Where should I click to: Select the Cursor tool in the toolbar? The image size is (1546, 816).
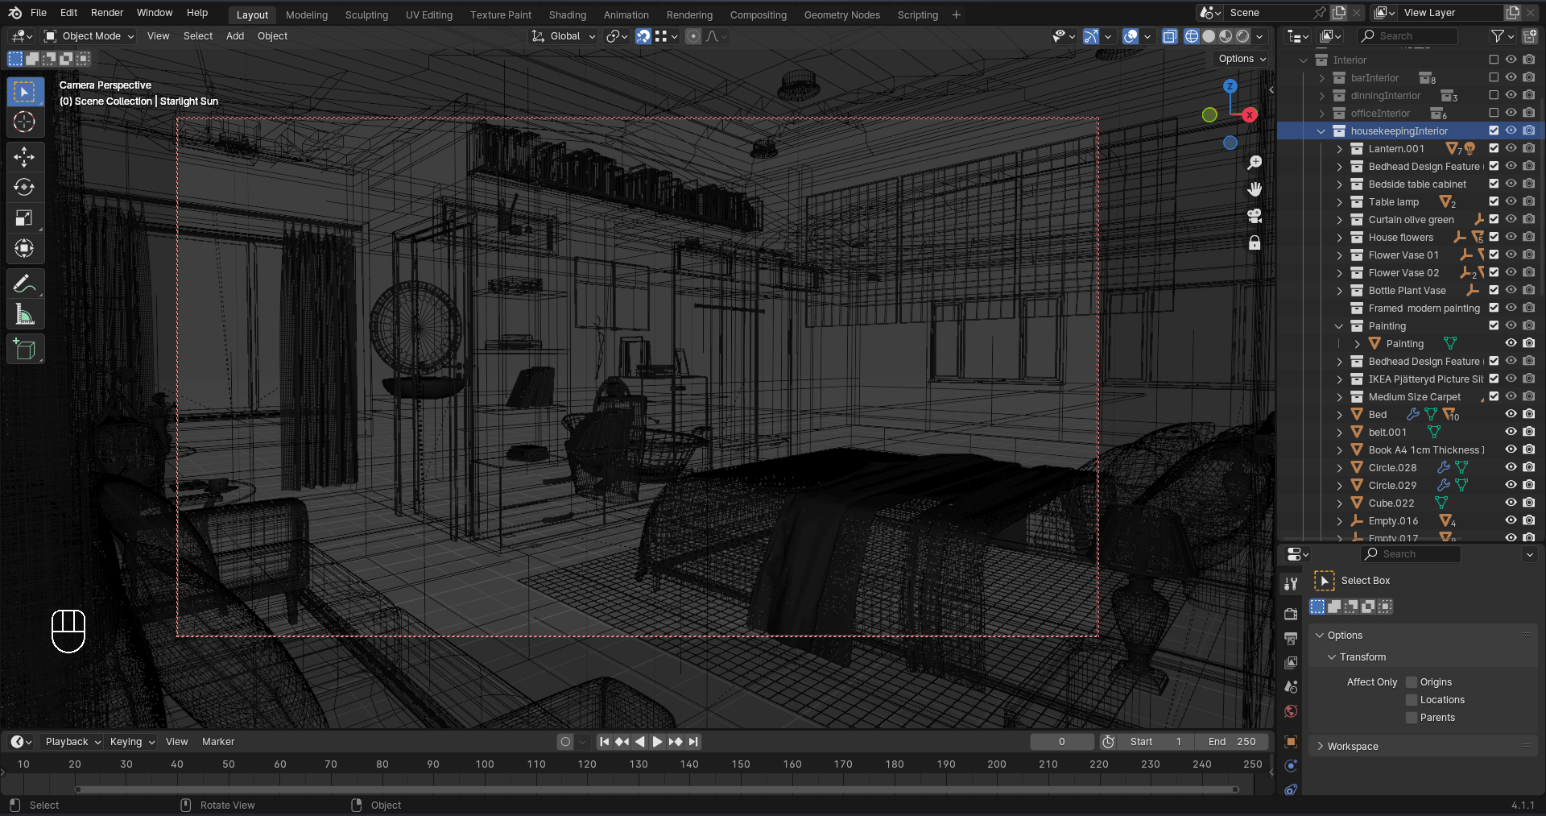24,122
